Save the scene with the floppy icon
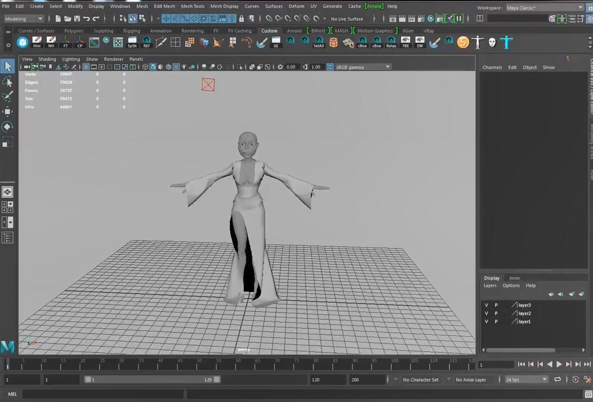 click(x=77, y=19)
